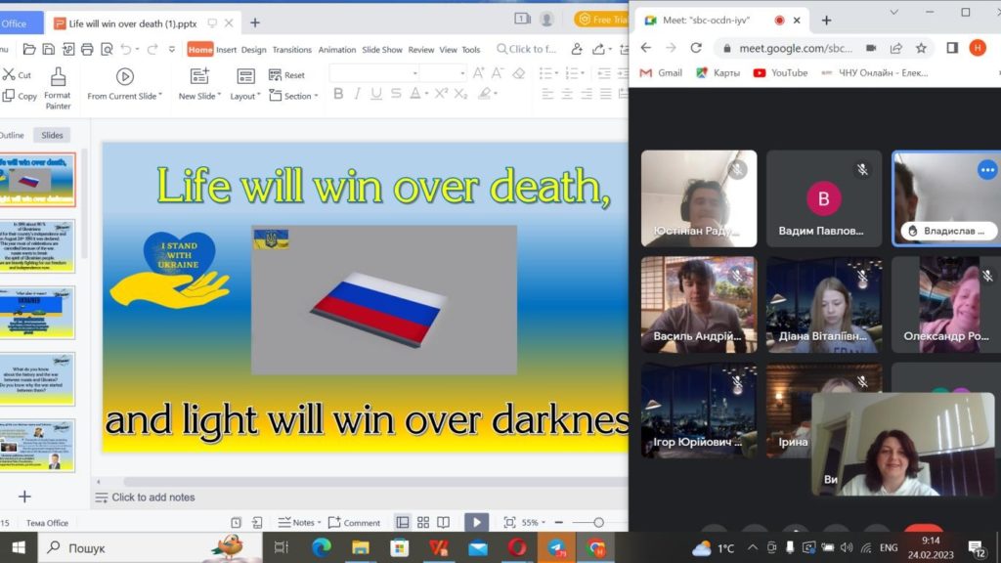
Task: Open the Transitions ribbon tab
Action: pyautogui.click(x=291, y=50)
